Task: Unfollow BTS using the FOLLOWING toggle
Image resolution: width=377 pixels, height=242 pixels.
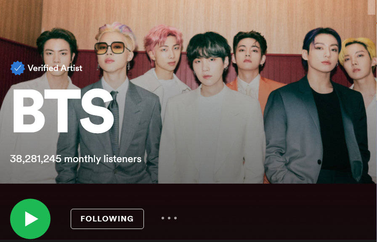Action: point(107,219)
